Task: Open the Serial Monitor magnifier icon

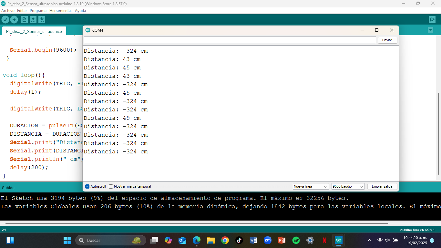Action: (432, 20)
